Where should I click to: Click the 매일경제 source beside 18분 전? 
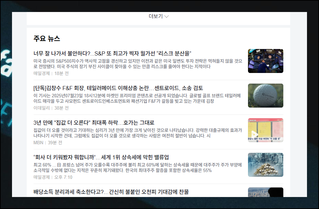(42, 73)
